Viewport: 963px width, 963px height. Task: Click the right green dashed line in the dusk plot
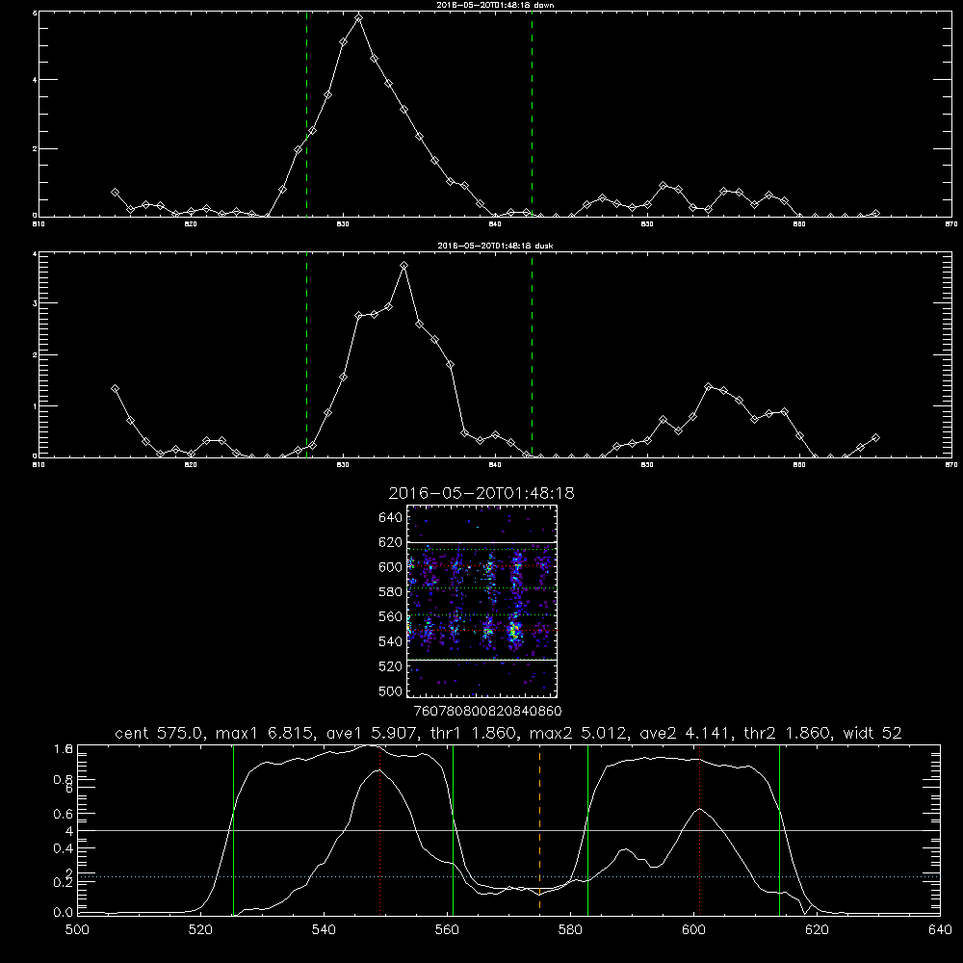[532, 354]
